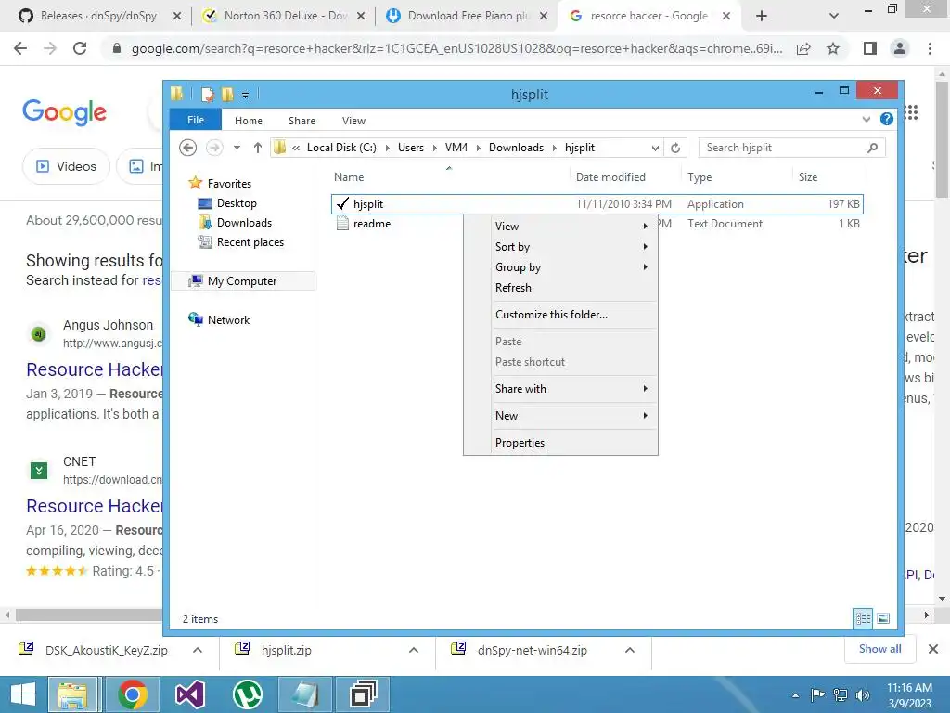Select Recent places in Favorites

click(x=250, y=242)
